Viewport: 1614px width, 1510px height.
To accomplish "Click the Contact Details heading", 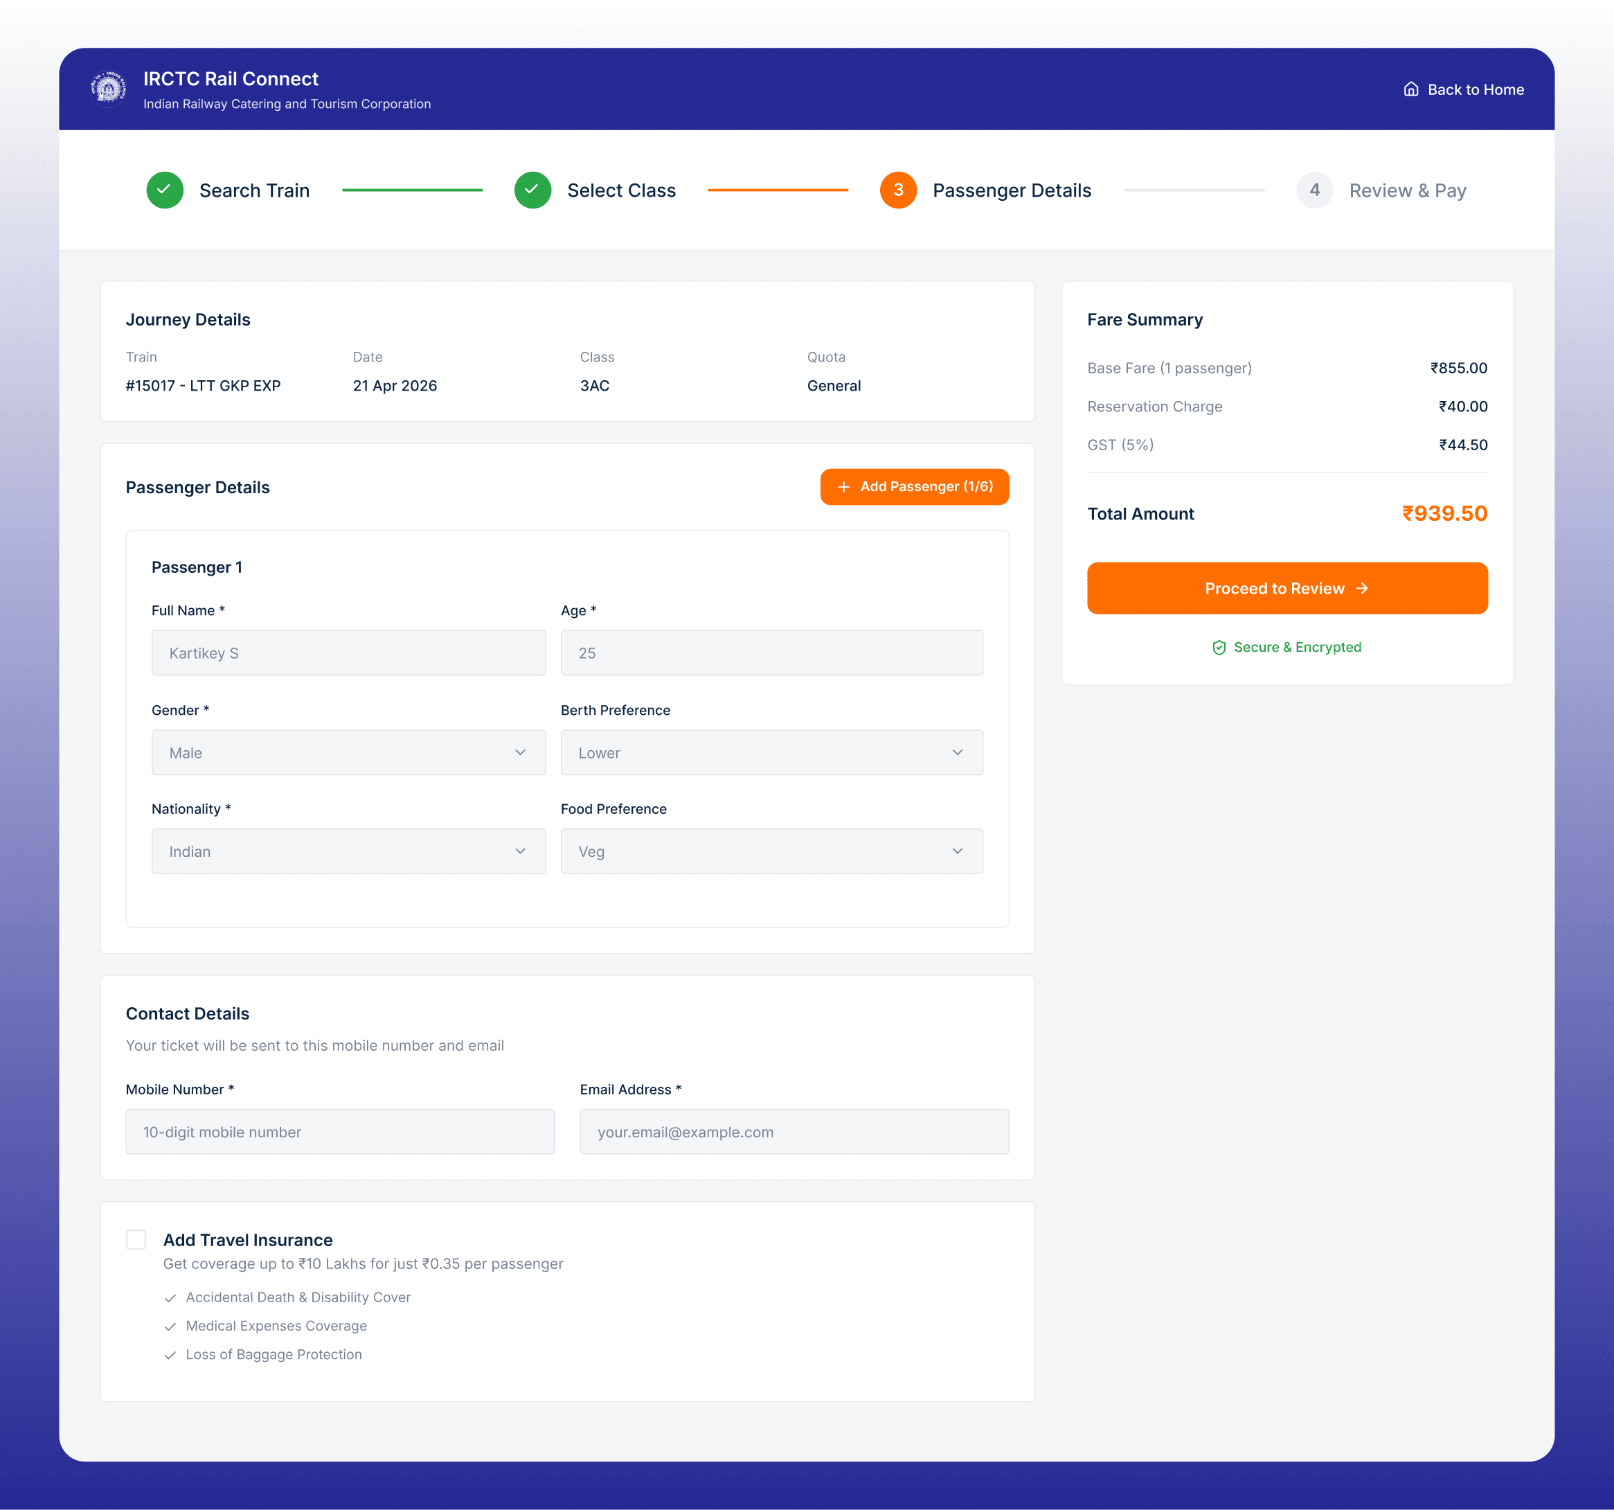I will coord(188,1013).
